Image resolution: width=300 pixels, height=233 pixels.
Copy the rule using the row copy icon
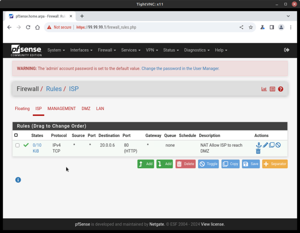(271, 145)
